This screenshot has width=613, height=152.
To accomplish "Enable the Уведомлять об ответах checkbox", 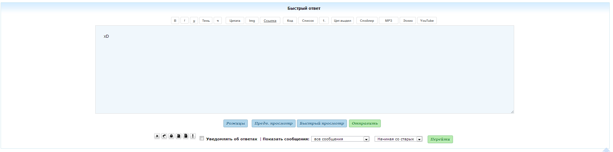I will 202,138.
